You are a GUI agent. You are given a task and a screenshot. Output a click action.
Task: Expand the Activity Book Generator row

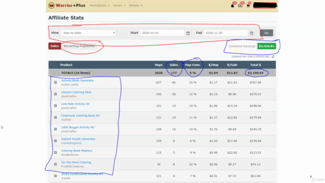tap(55, 82)
